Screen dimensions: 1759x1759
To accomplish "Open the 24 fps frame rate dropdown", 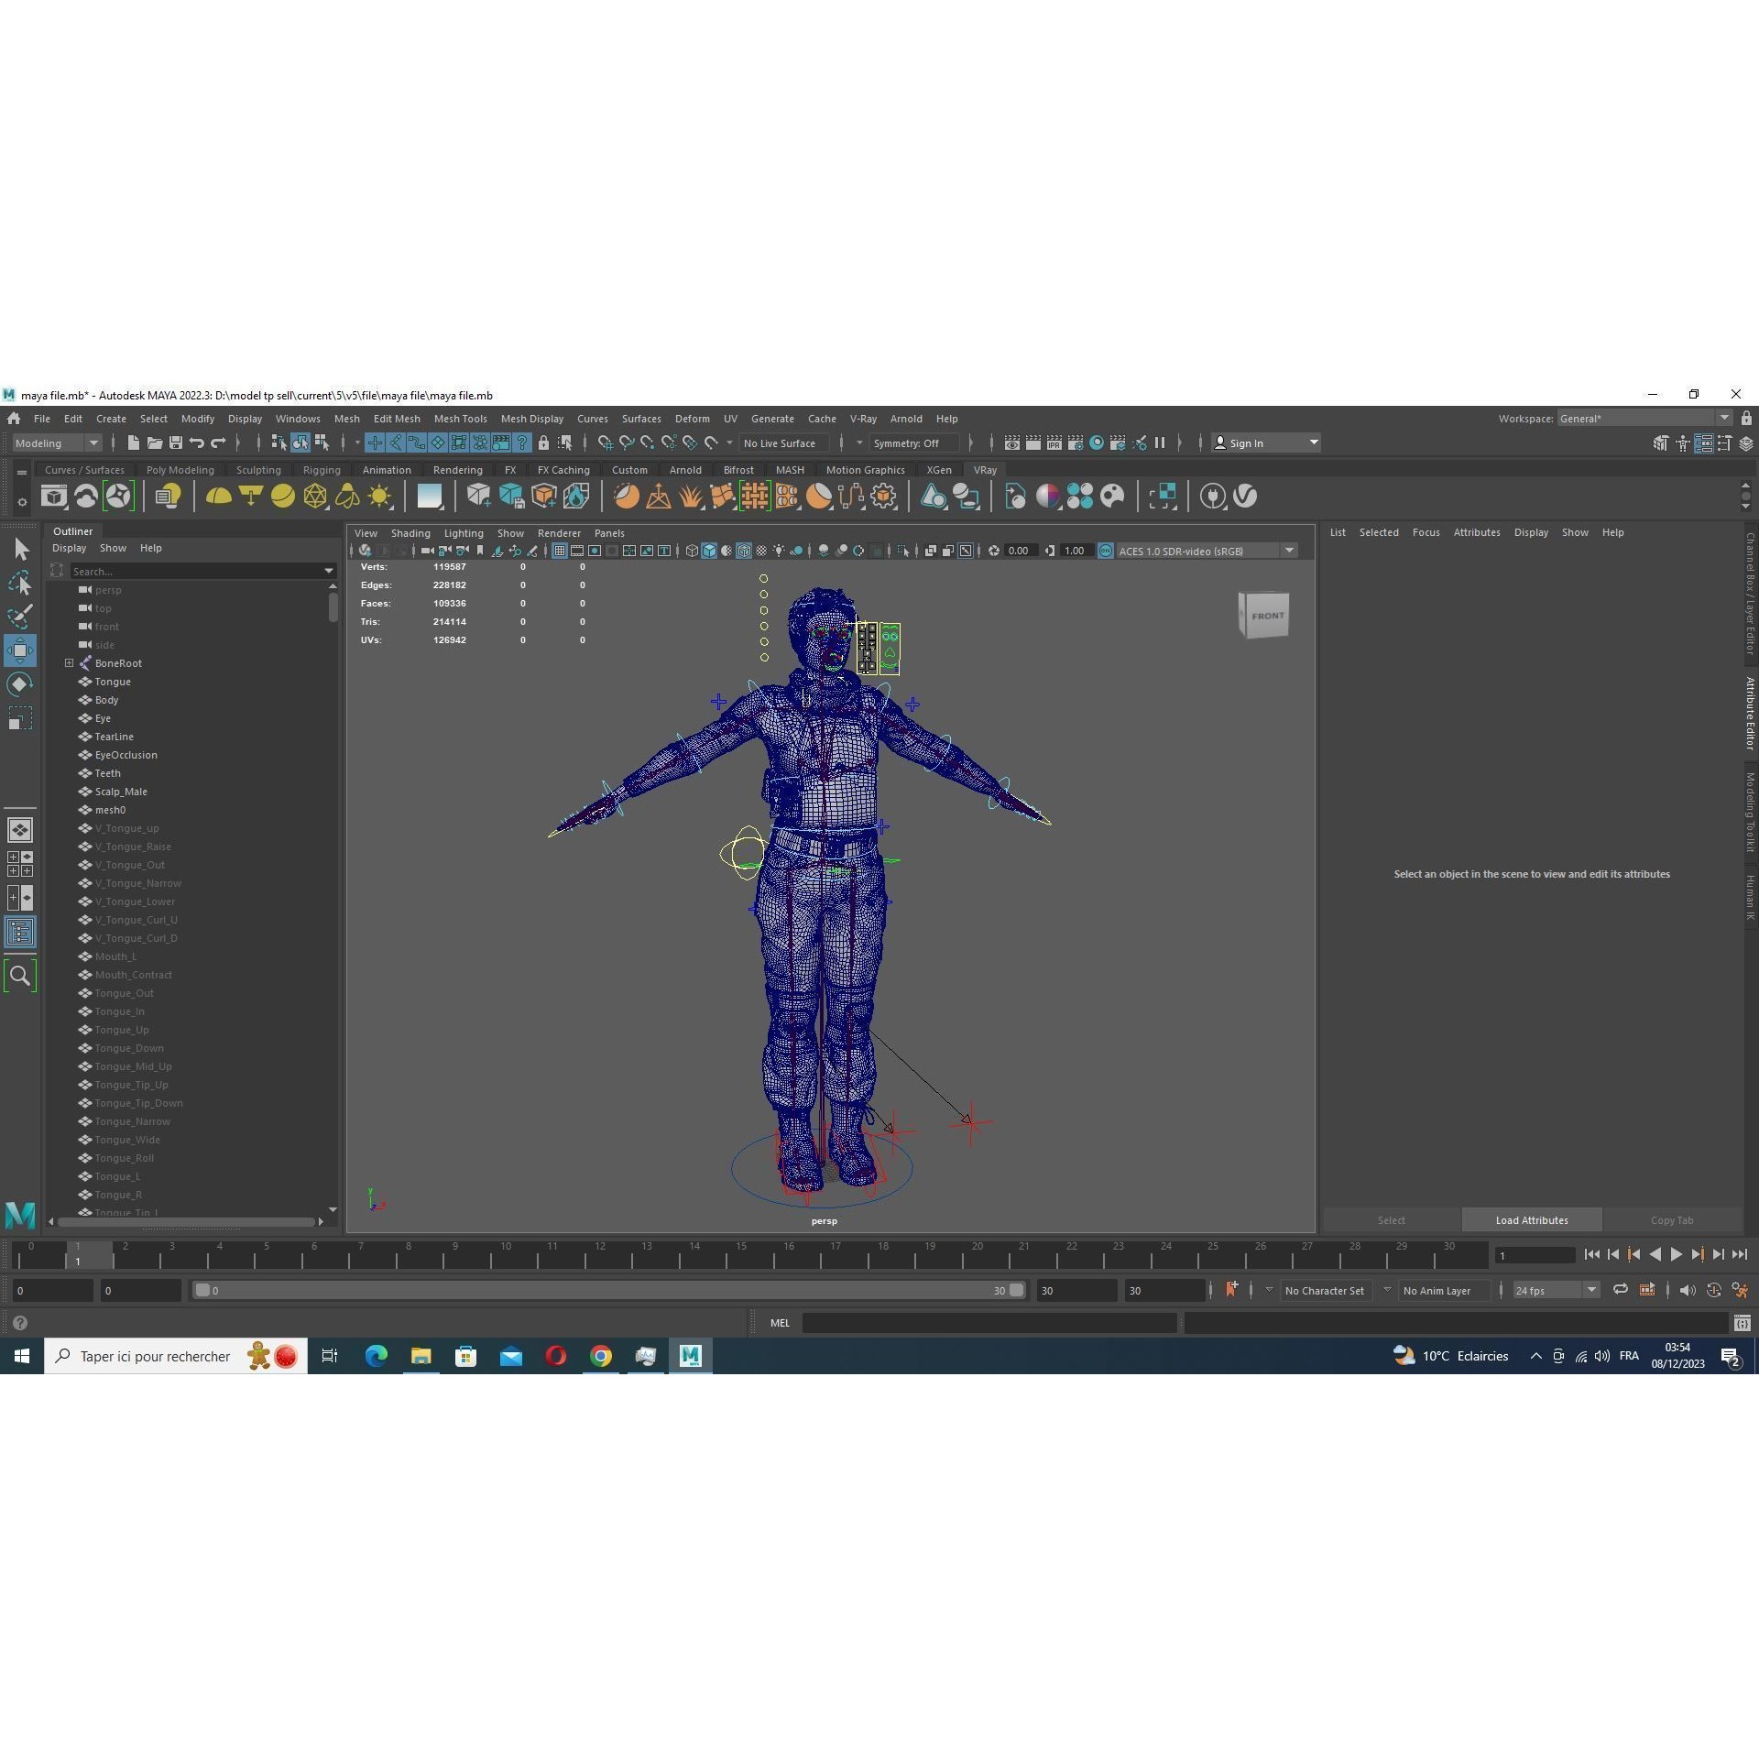I will pos(1556,1290).
